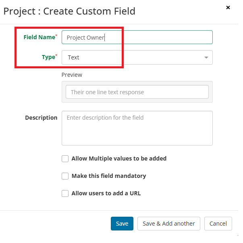Close the Create Custom Field dialog
Viewport: 243px width, 243px height.
coord(228,7)
